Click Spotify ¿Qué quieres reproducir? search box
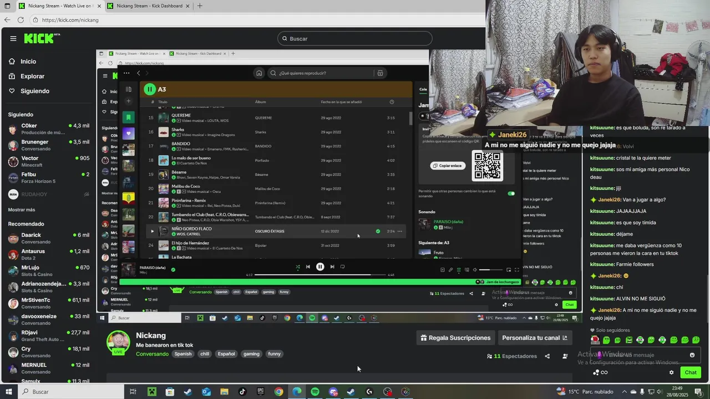The height and width of the screenshot is (399, 710). click(x=322, y=73)
